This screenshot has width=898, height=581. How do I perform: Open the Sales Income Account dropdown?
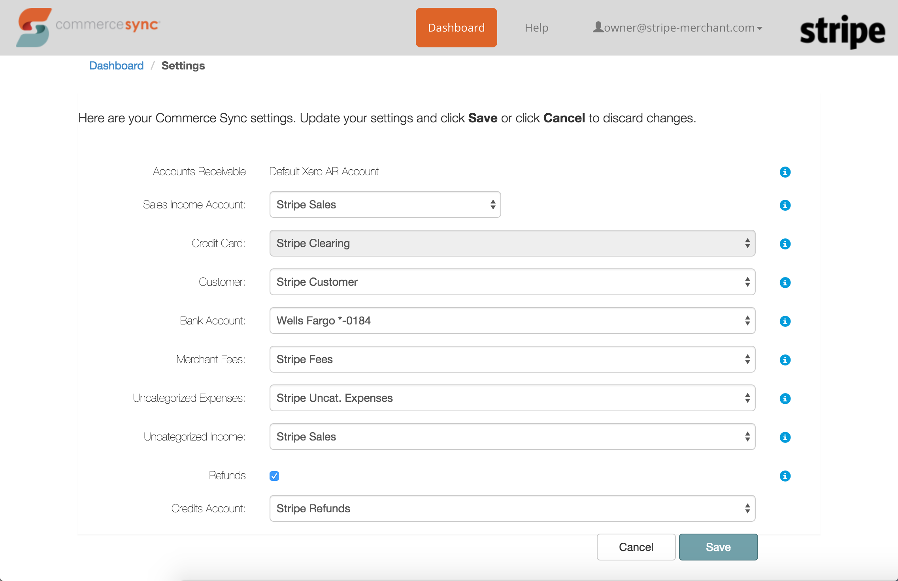click(x=385, y=204)
